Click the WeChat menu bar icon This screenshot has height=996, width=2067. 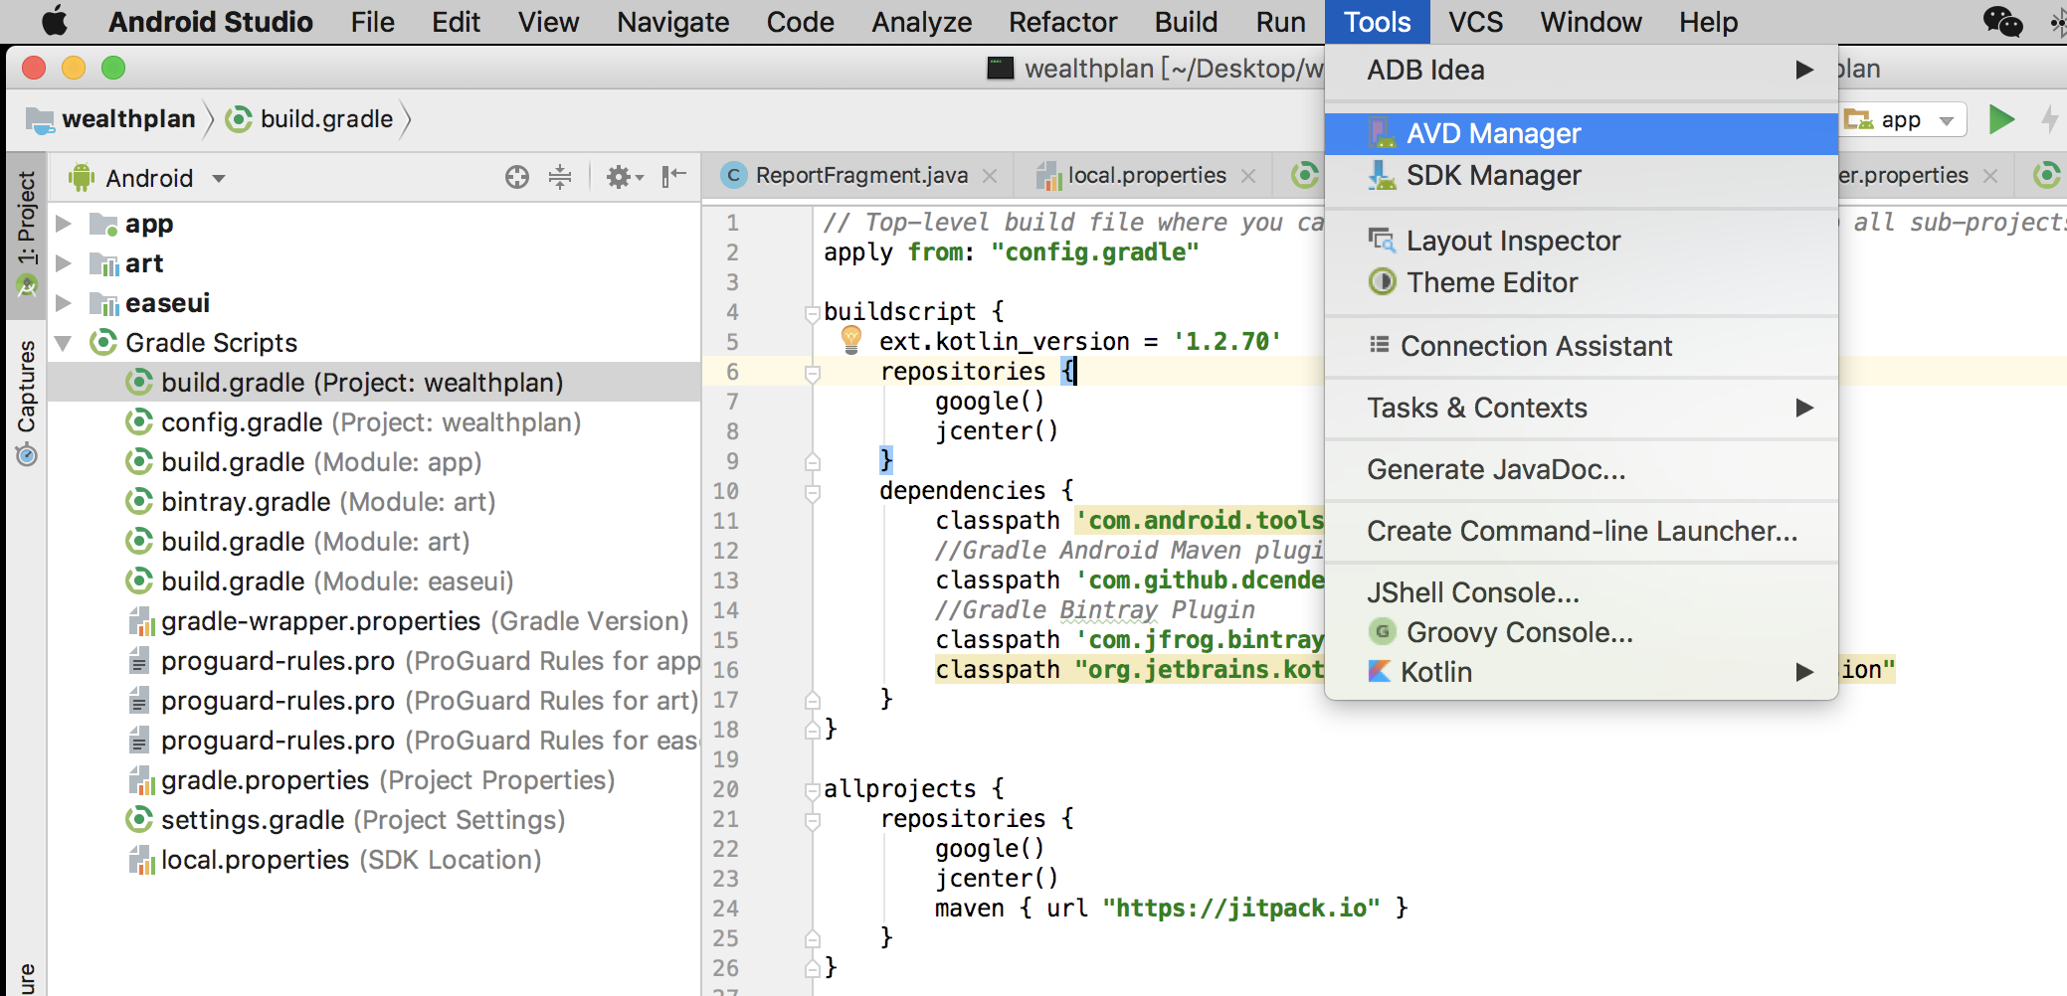(x=2002, y=22)
